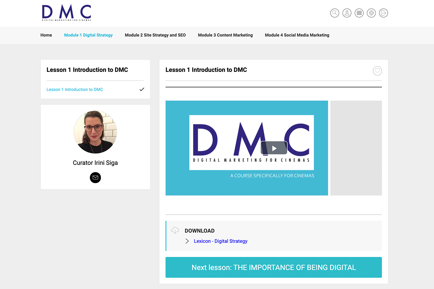The width and height of the screenshot is (434, 289).
Task: Click the DMC logo
Action: point(66,12)
